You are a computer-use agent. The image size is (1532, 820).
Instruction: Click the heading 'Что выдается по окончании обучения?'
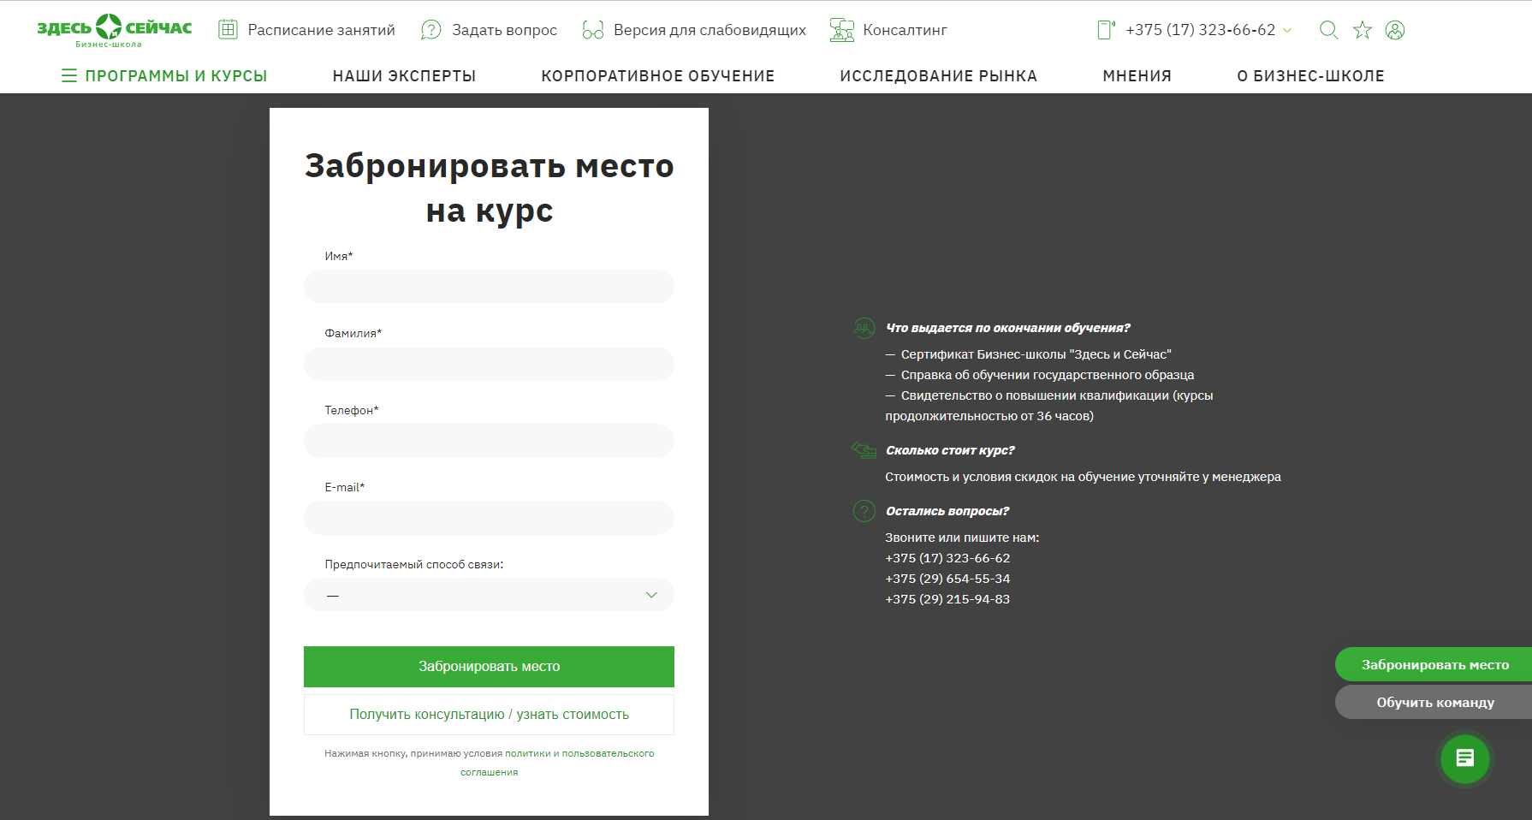(1008, 328)
